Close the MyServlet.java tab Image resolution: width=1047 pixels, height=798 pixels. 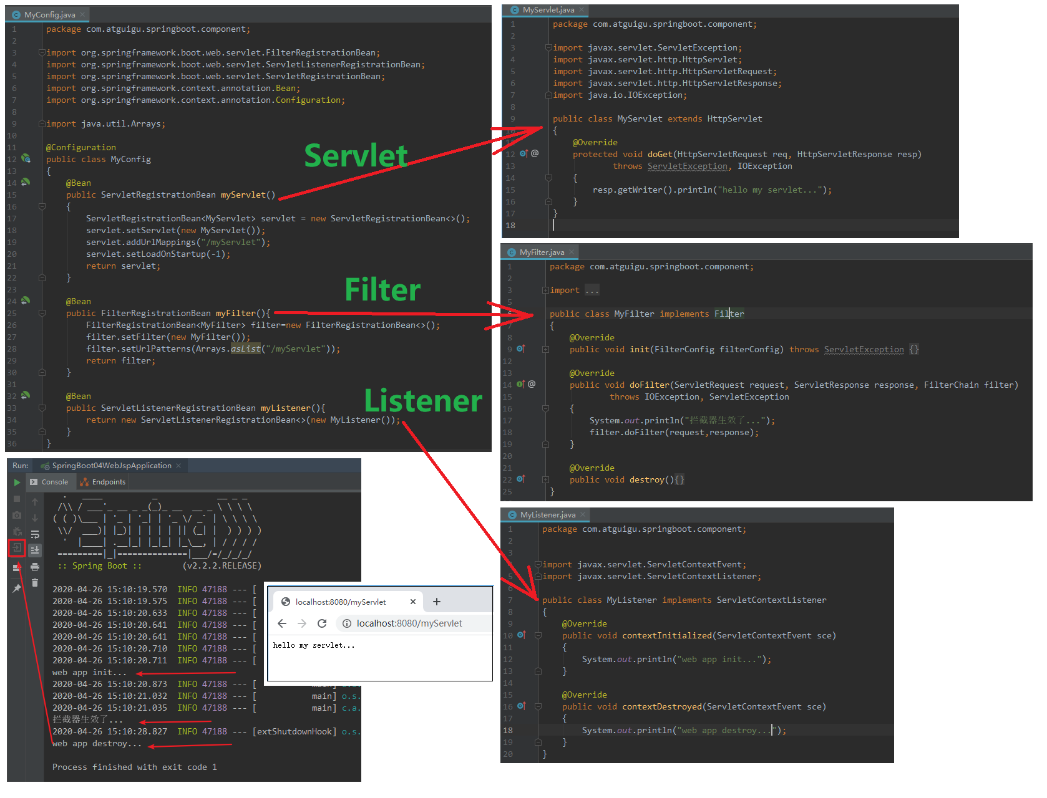tap(582, 10)
